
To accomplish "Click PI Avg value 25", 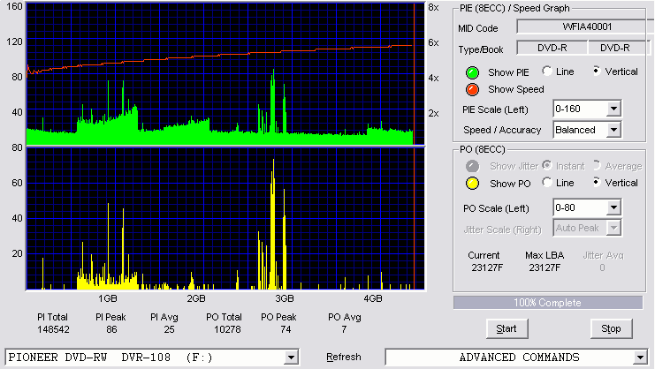I will click(x=169, y=329).
